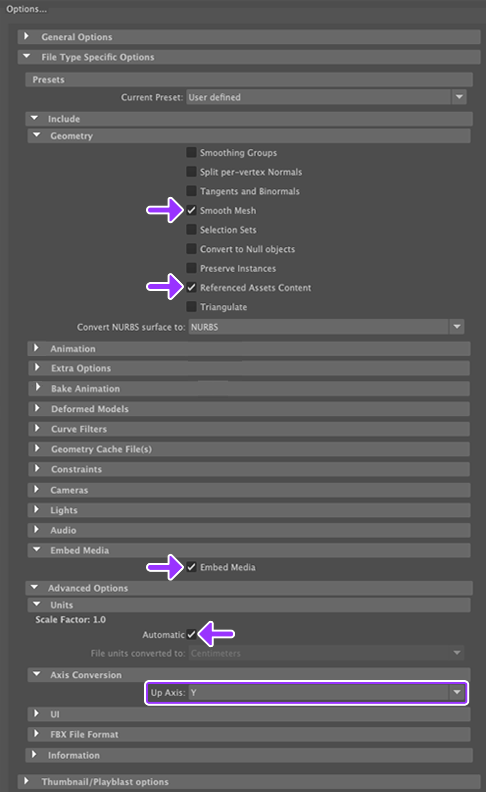Expand the Constraints section
486x792 pixels.
tap(249, 469)
